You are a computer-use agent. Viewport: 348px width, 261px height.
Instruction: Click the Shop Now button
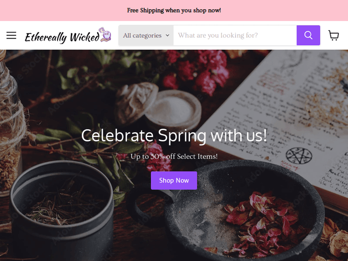click(174, 180)
